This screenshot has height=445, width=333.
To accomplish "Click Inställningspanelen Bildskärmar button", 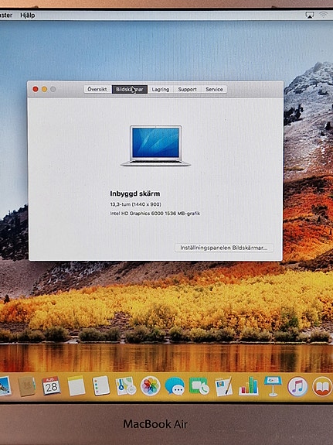I will click(x=224, y=248).
